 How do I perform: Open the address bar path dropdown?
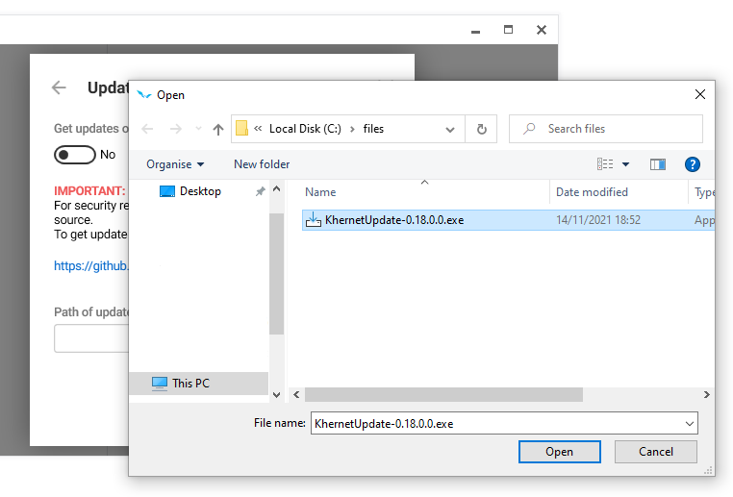pyautogui.click(x=450, y=129)
